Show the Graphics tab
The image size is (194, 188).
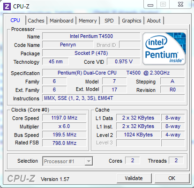pyautogui.click(x=132, y=21)
